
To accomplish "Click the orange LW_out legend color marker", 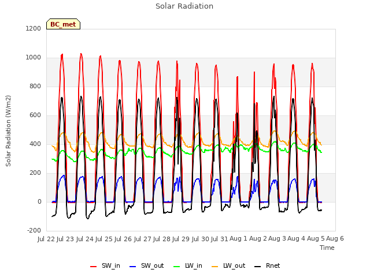I will 214,267.
